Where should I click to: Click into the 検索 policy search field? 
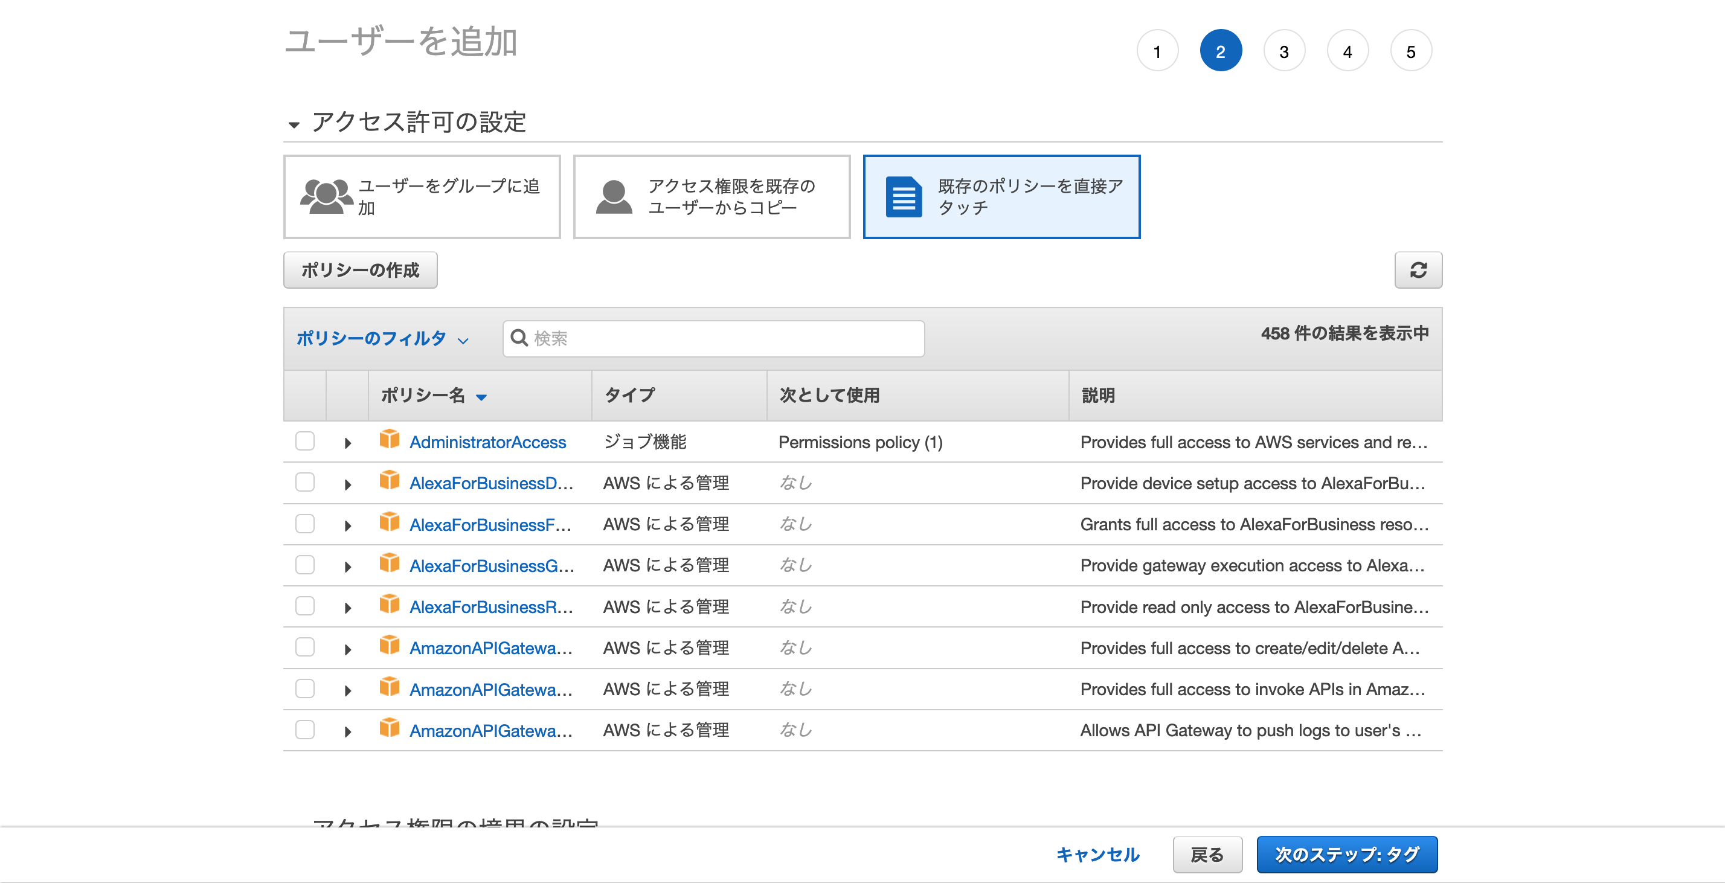click(713, 338)
